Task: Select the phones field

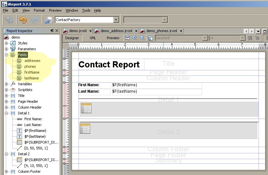Action: [x=30, y=66]
